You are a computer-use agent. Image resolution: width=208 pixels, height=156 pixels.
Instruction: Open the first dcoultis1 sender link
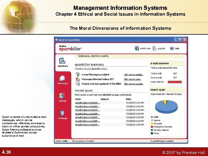pyautogui.click(x=88, y=103)
